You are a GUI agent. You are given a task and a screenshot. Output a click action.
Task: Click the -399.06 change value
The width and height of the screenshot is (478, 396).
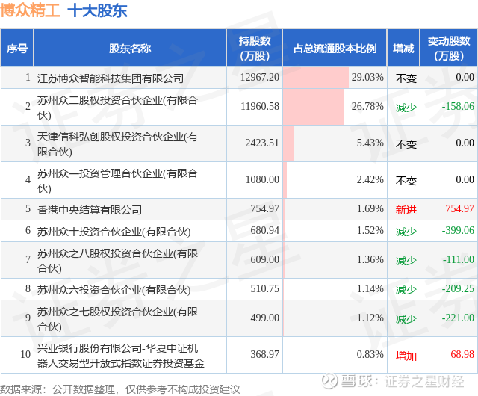click(x=458, y=230)
